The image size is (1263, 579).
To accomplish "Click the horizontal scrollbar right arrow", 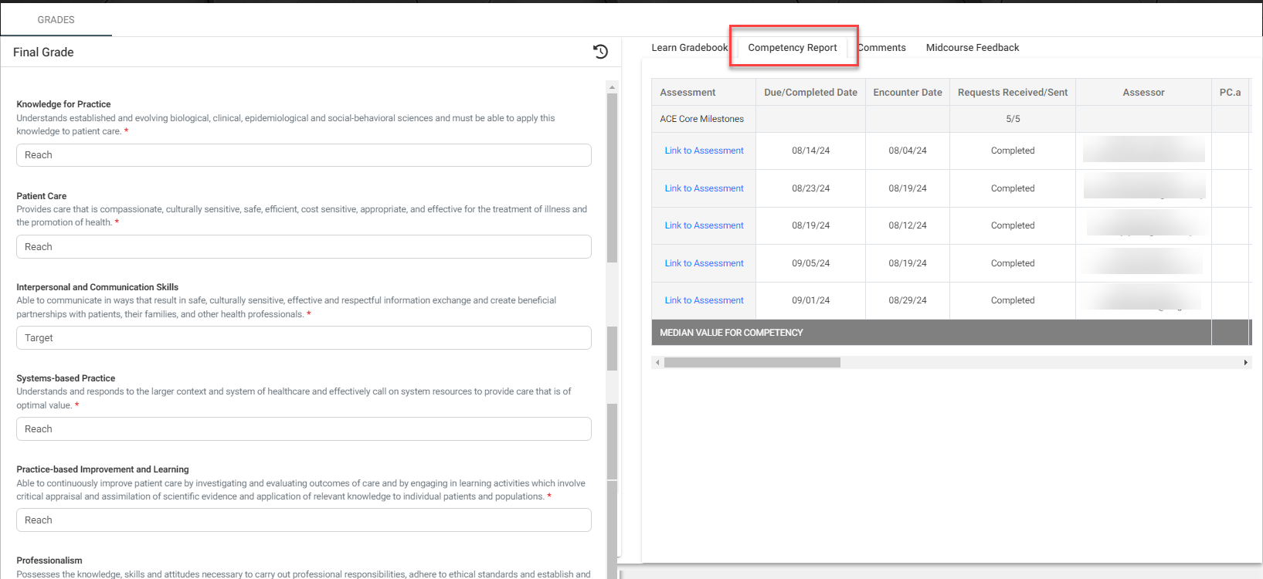I will (1245, 362).
